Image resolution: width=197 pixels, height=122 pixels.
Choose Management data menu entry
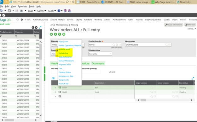click(x=66, y=76)
